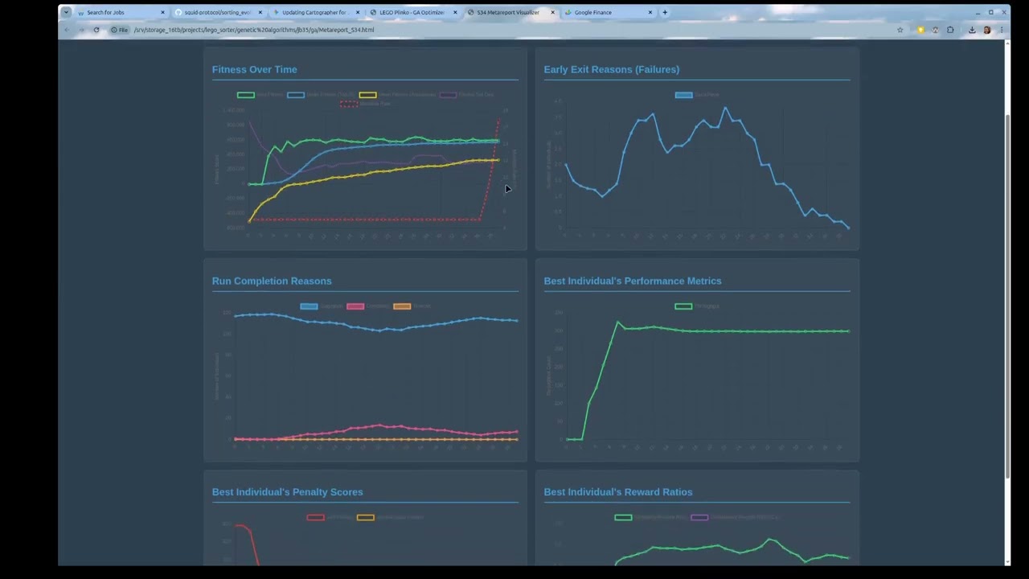Click the Best Individual's Penalty Scores heading
This screenshot has width=1029, height=579.
click(x=287, y=492)
